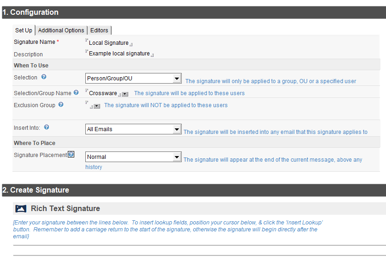Viewport: 386px width, 260px height.
Task: Click the Rich Text Signature image icon
Action: point(21,209)
